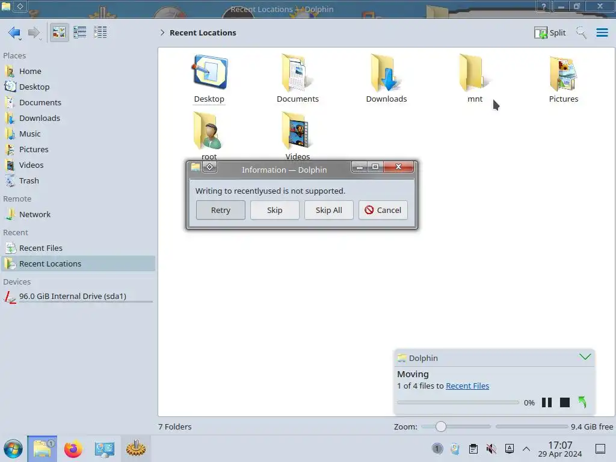Image resolution: width=616 pixels, height=462 pixels.
Task: Open the hamburger menu
Action: 602,32
